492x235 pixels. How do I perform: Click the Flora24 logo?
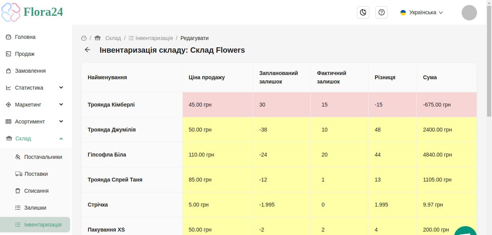point(32,12)
